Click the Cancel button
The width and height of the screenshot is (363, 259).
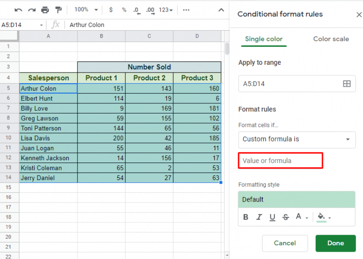coord(285,243)
